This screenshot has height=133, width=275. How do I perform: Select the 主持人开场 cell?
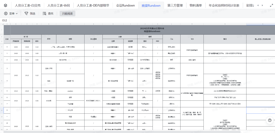coord(49,68)
